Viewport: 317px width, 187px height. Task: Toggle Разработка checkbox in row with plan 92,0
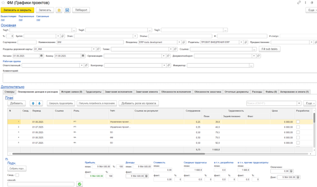click(298, 143)
